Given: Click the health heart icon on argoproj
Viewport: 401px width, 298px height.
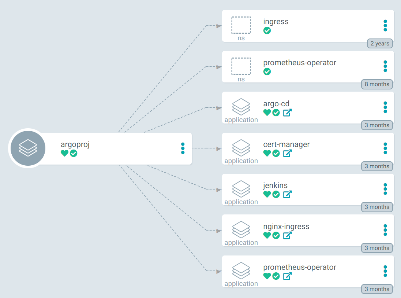Looking at the screenshot, I should click(x=64, y=154).
